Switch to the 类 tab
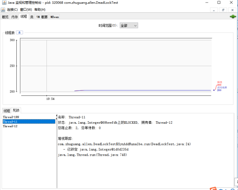 [32, 17]
